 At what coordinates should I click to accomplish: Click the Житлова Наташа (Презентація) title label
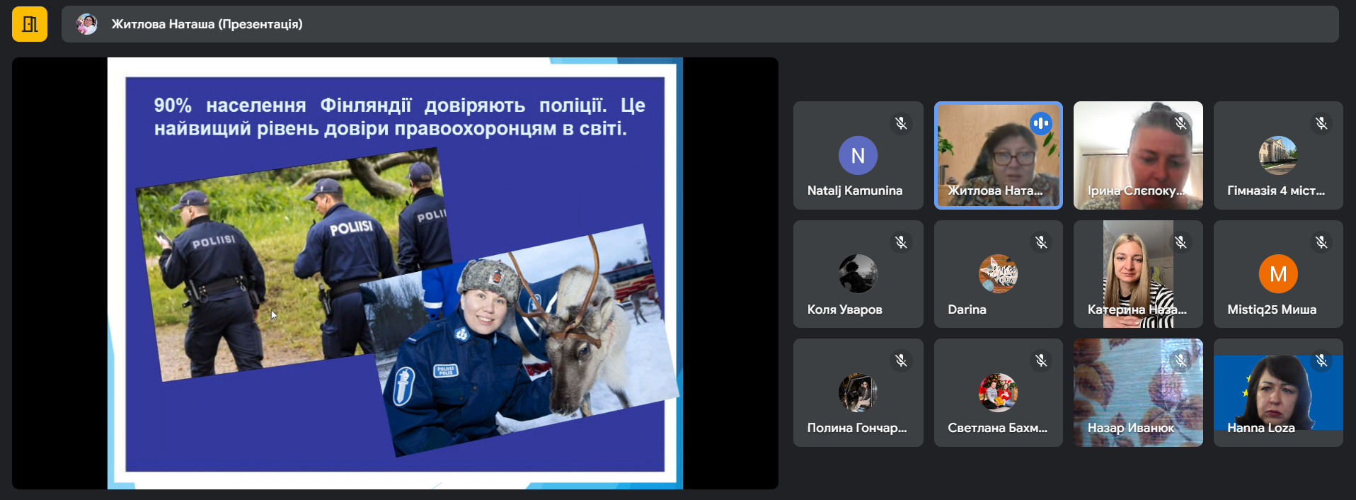(x=207, y=24)
